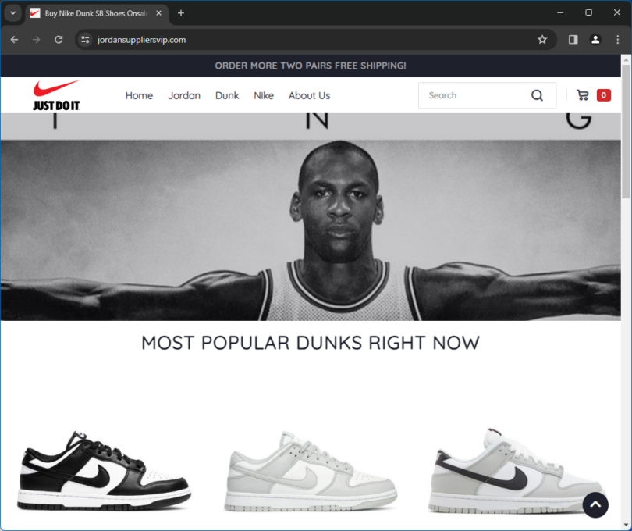The image size is (632, 531).
Task: Click the grey Dunk sneaker thumbnail
Action: point(309,469)
